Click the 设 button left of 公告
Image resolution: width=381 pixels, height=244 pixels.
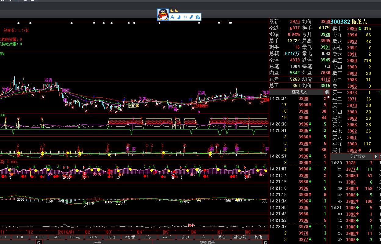(x=39, y=242)
